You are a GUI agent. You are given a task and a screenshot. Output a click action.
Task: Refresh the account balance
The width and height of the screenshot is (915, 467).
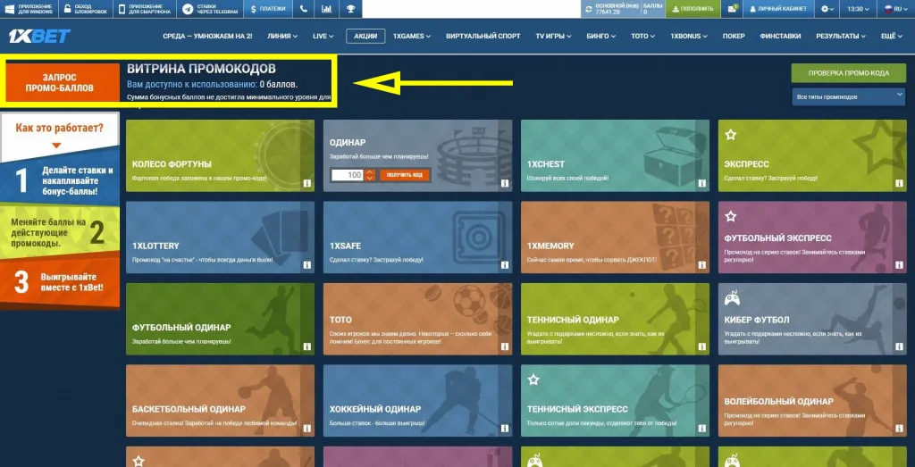point(588,9)
